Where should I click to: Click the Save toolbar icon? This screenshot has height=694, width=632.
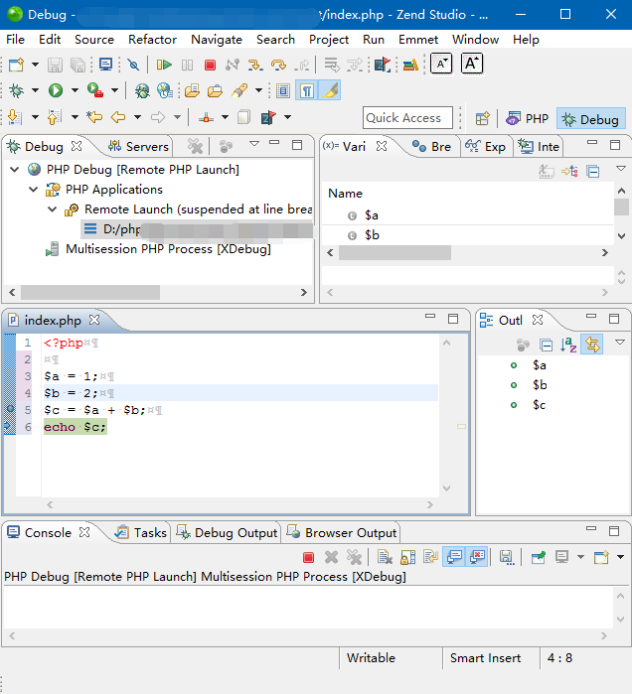55,66
